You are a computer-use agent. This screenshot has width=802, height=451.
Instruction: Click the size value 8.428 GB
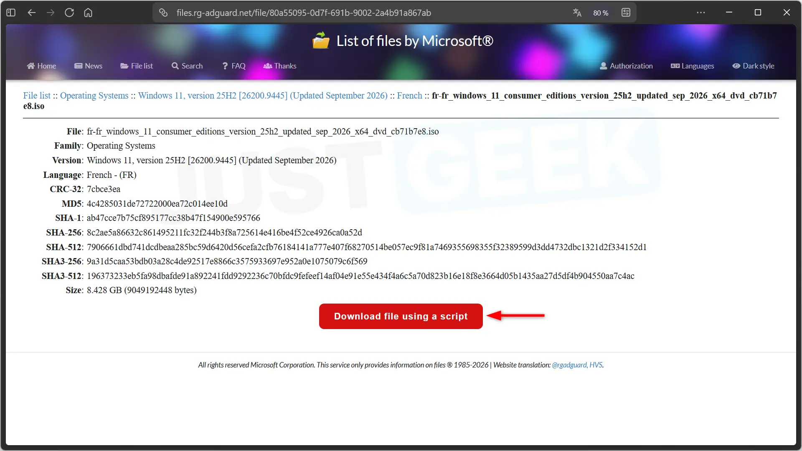pos(142,290)
